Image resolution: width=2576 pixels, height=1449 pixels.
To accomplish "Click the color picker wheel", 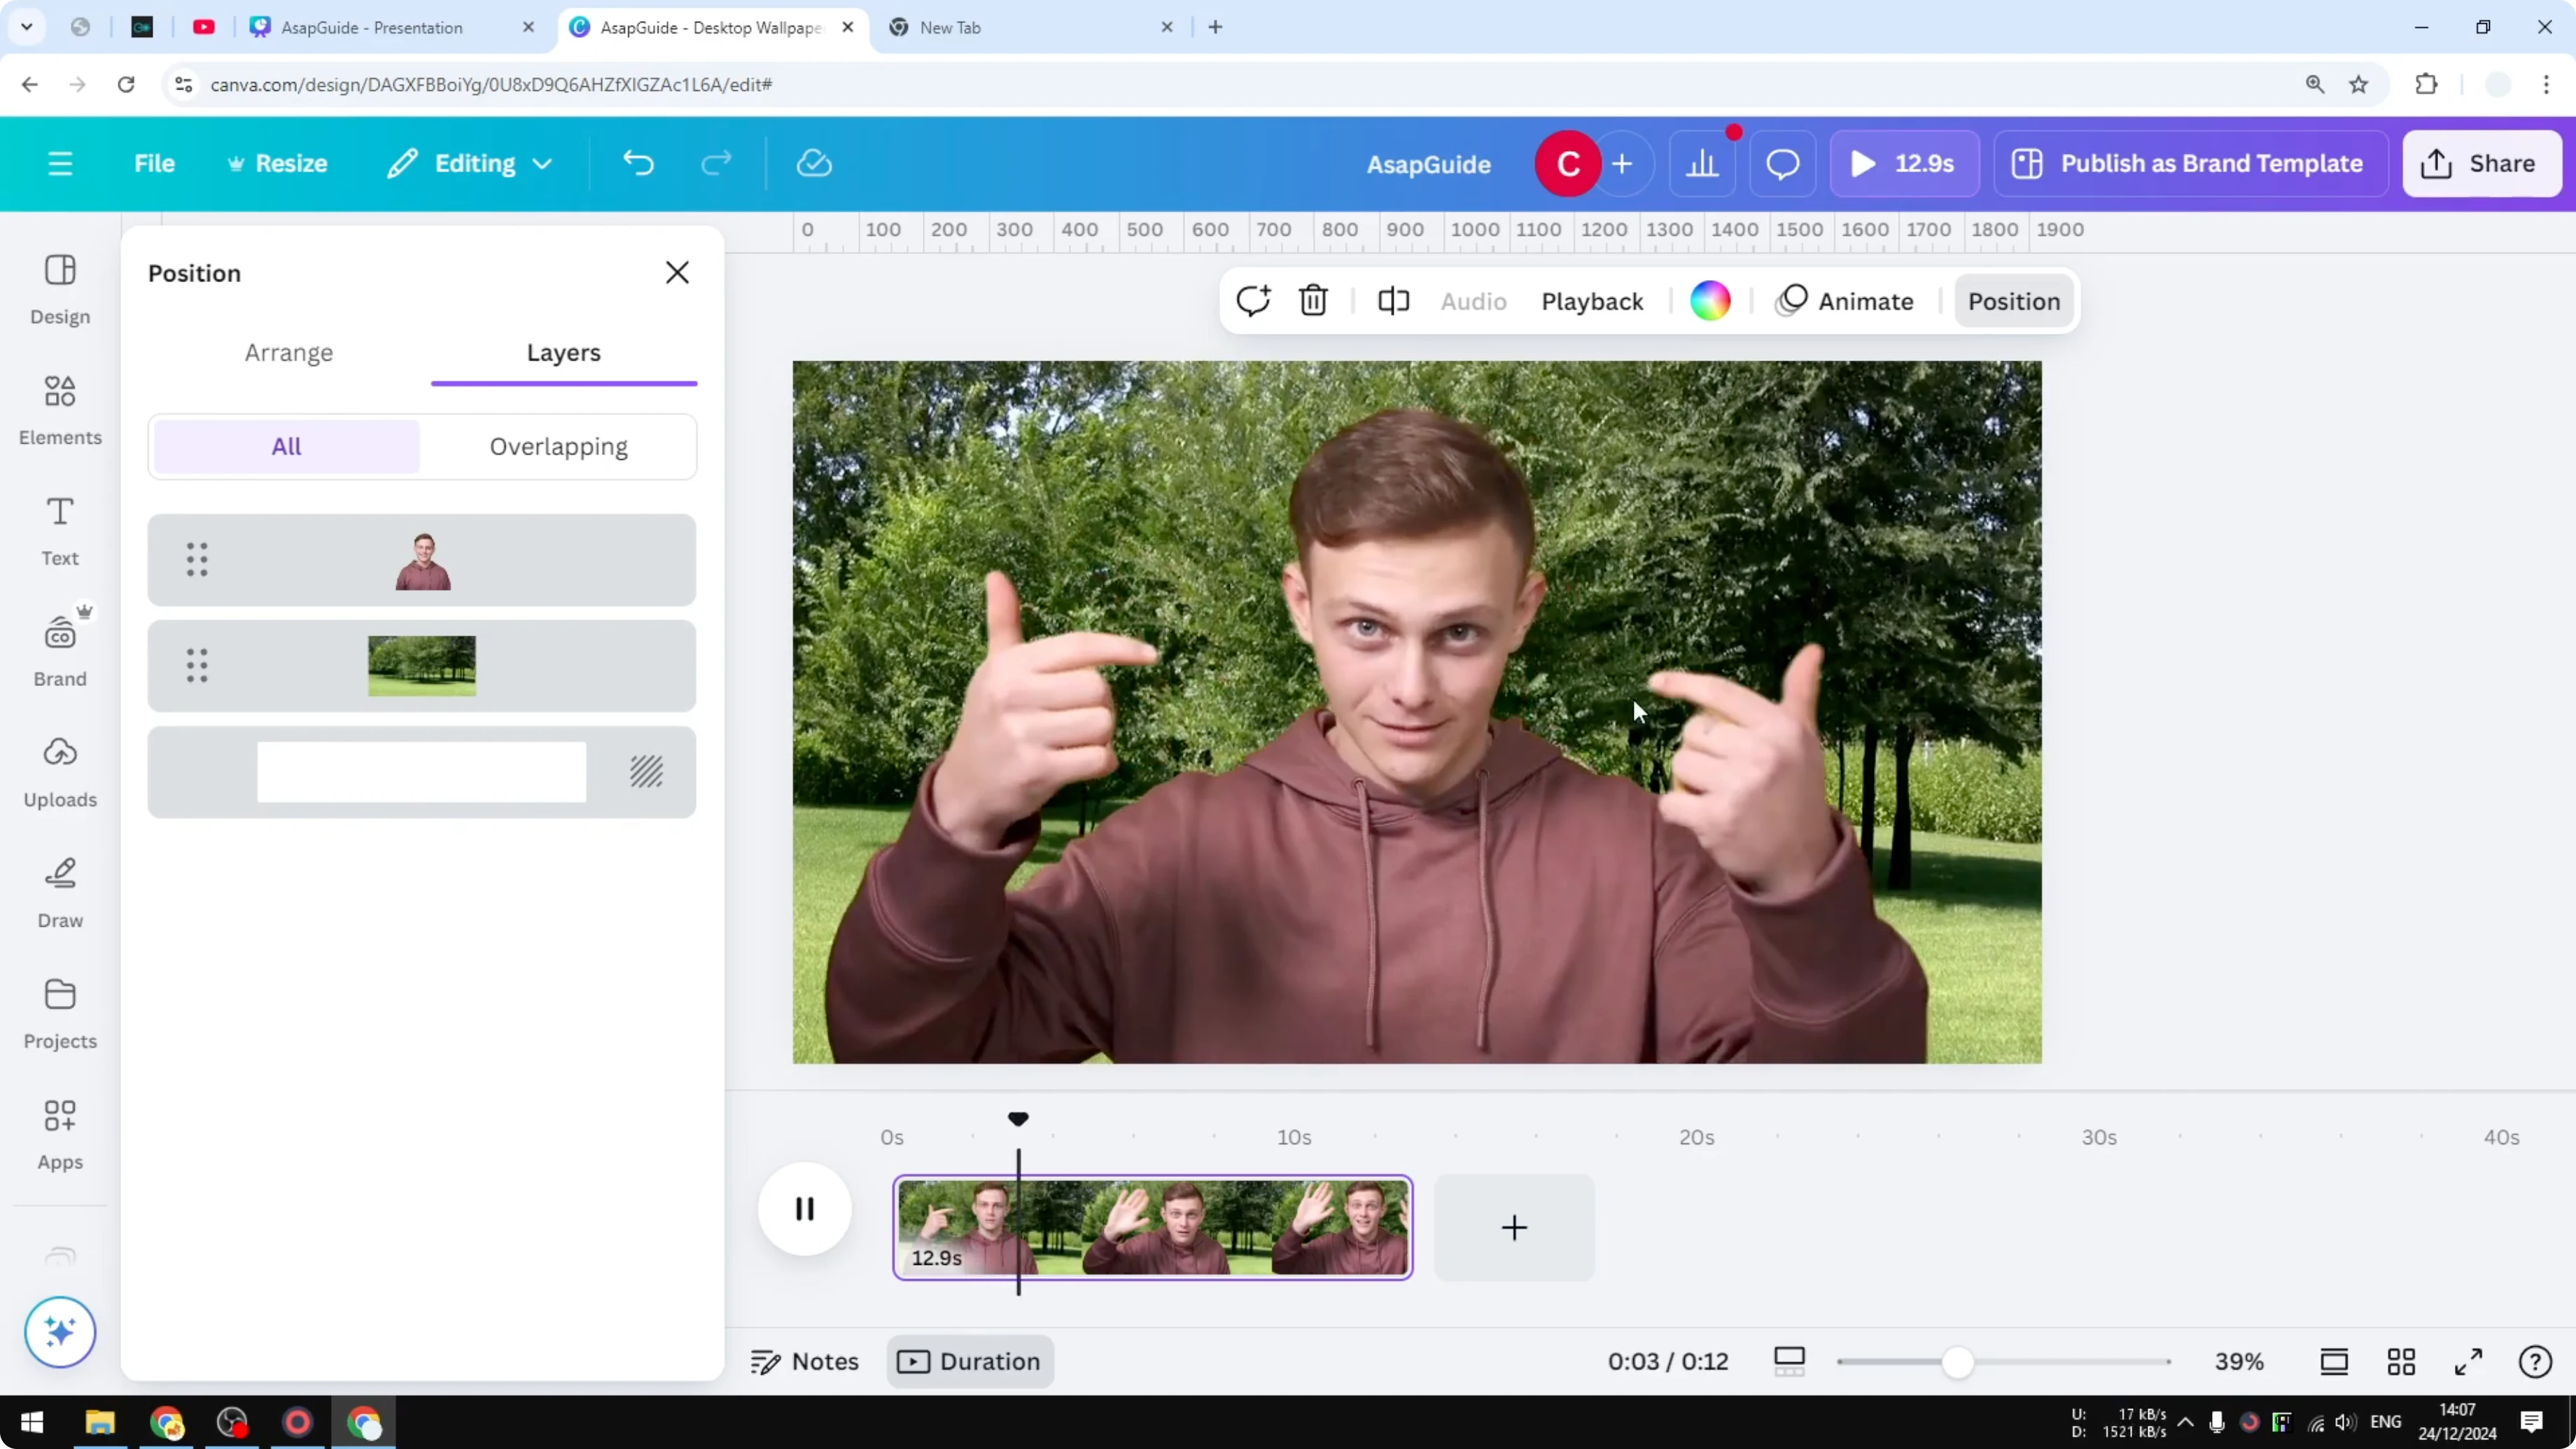I will click(x=1711, y=300).
